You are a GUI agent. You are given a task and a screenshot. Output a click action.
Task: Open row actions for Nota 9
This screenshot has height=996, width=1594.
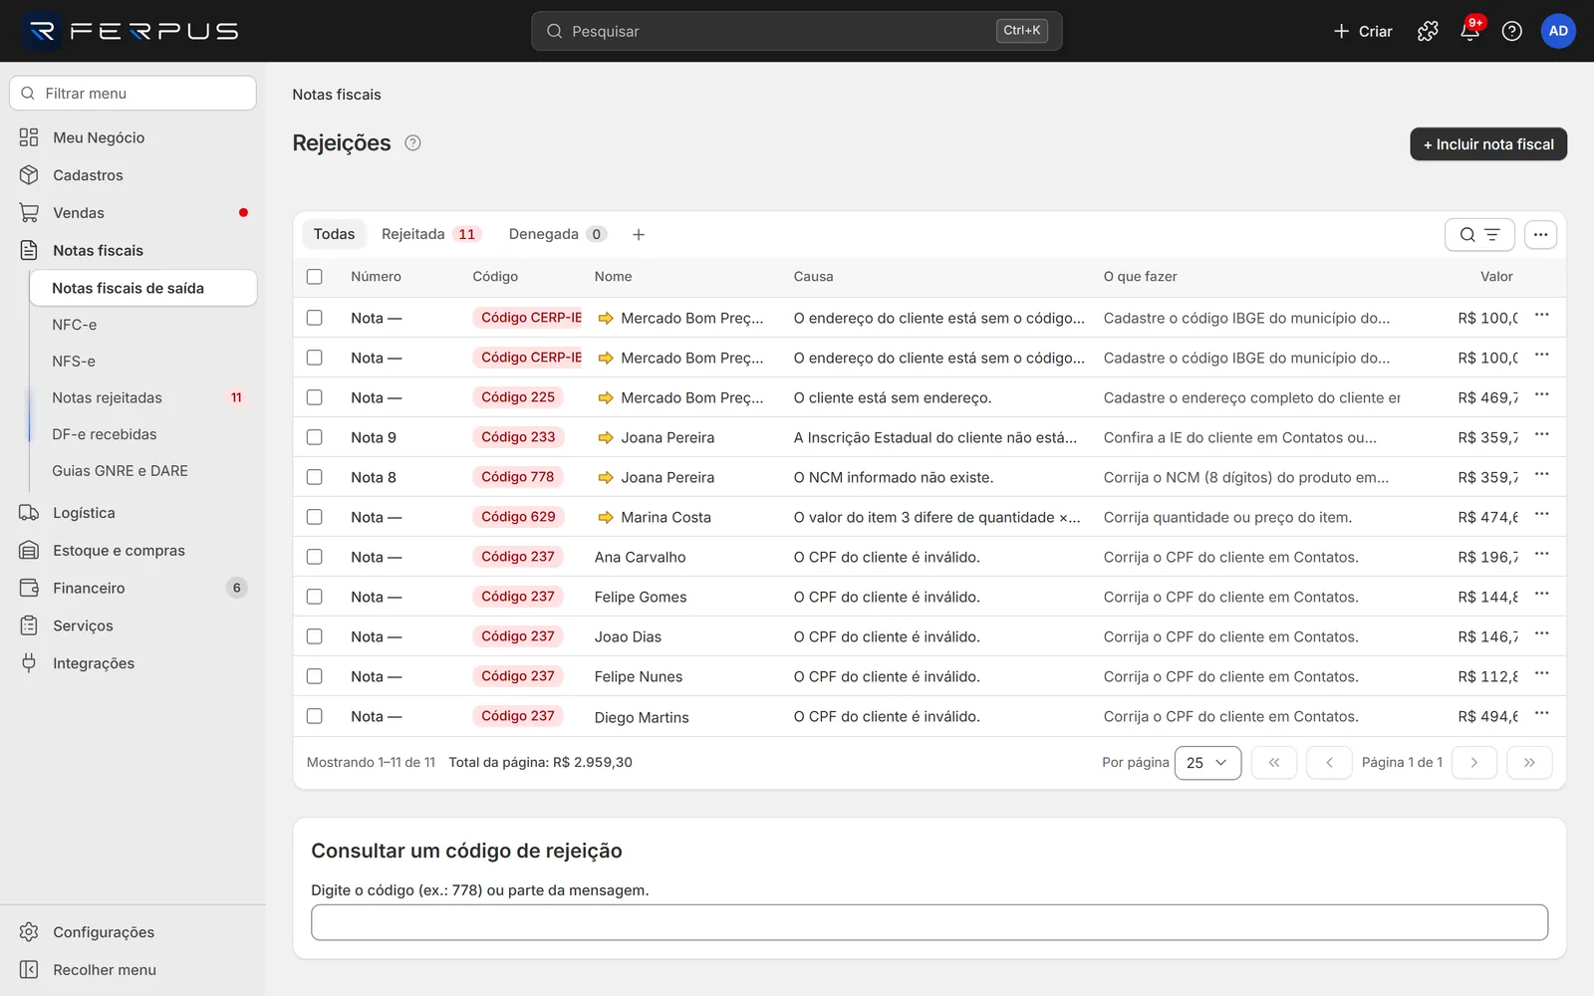1541,435
